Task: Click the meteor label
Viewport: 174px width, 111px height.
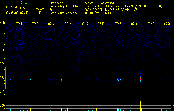Action: 39,9
